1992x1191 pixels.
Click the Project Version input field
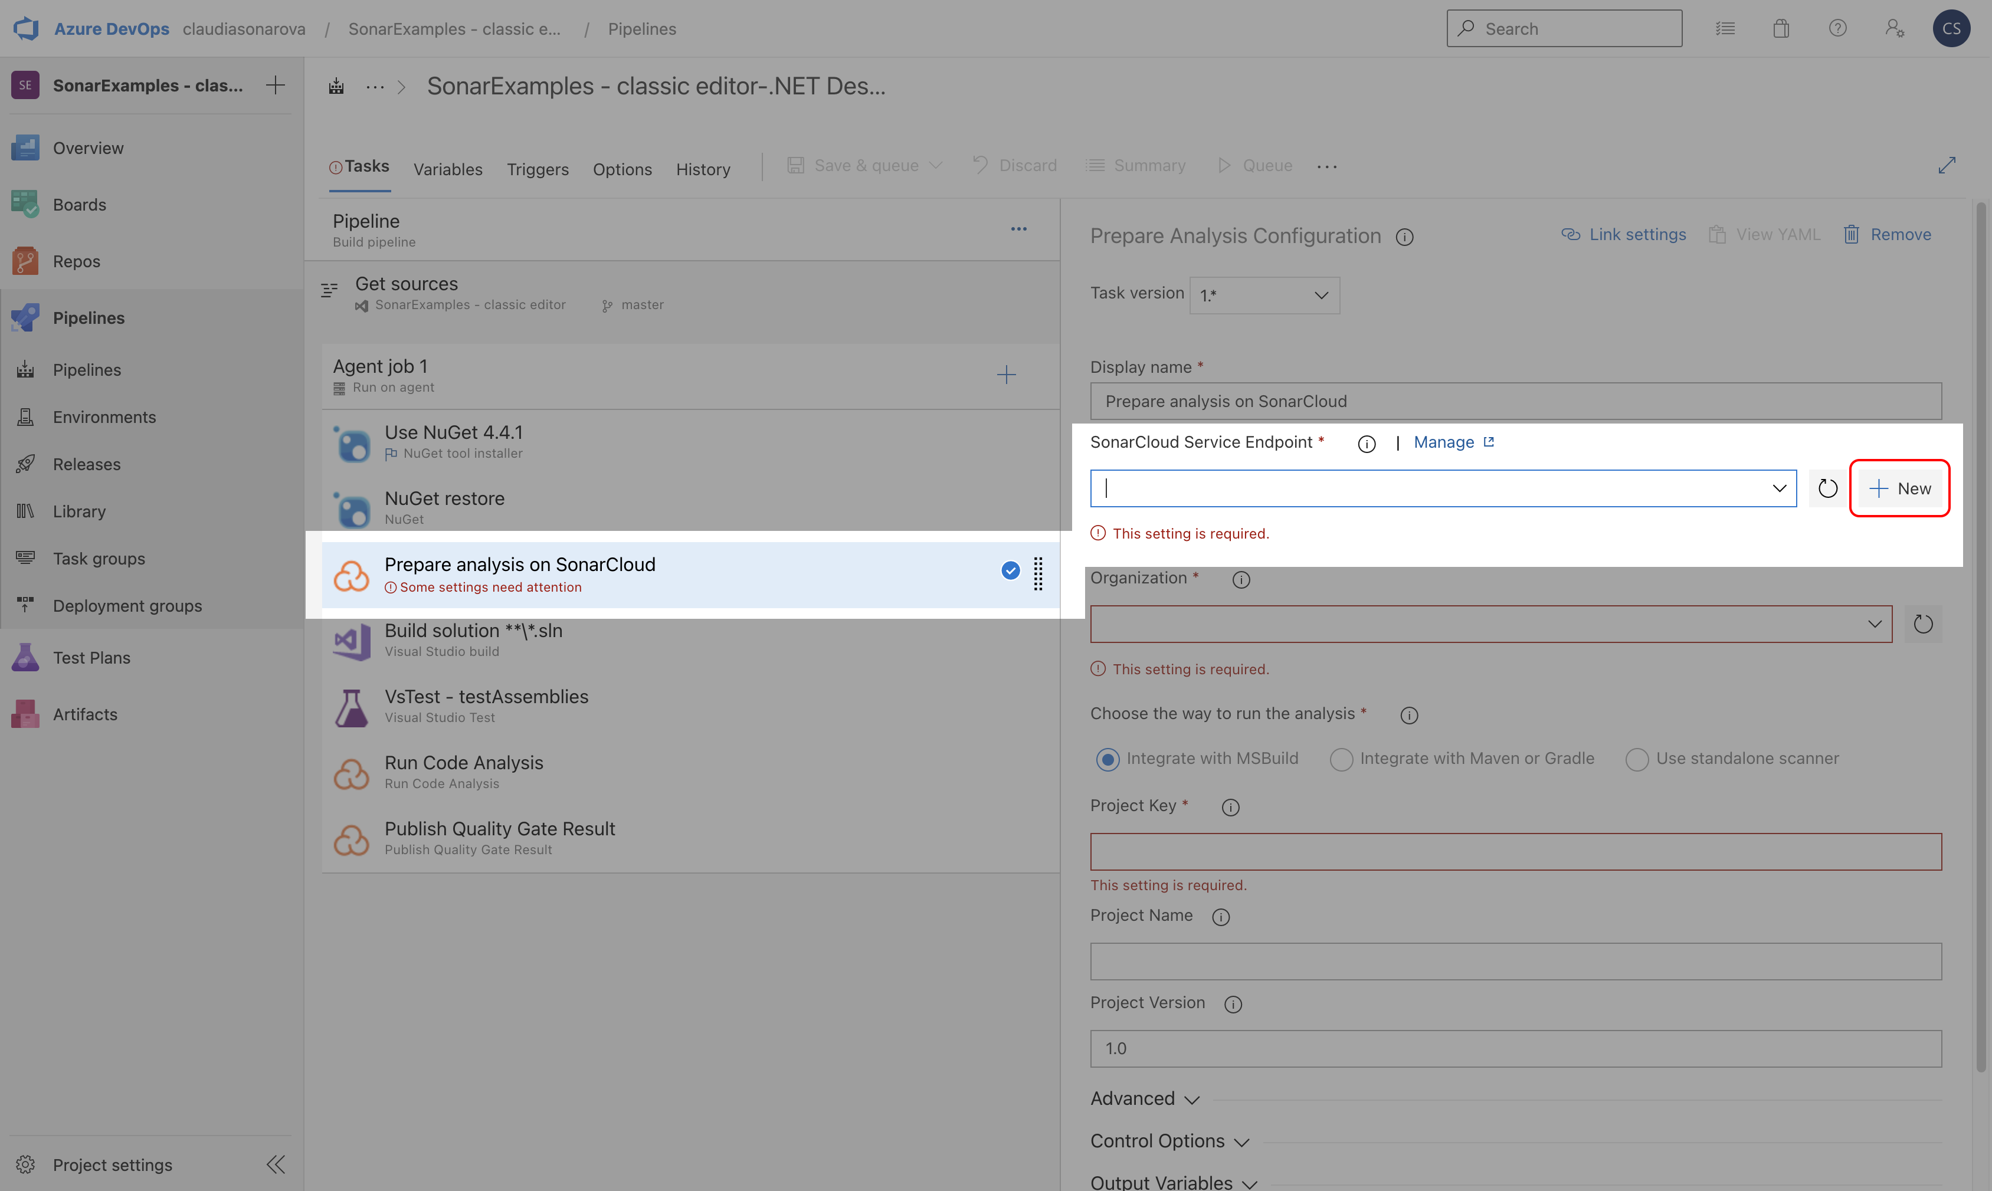pyautogui.click(x=1515, y=1049)
